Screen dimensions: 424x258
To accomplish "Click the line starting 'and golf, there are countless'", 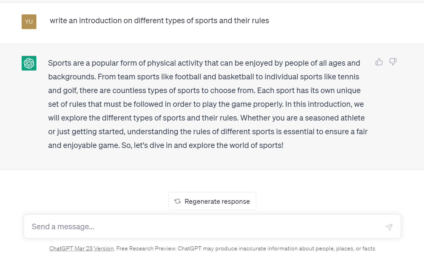I will tap(204, 90).
